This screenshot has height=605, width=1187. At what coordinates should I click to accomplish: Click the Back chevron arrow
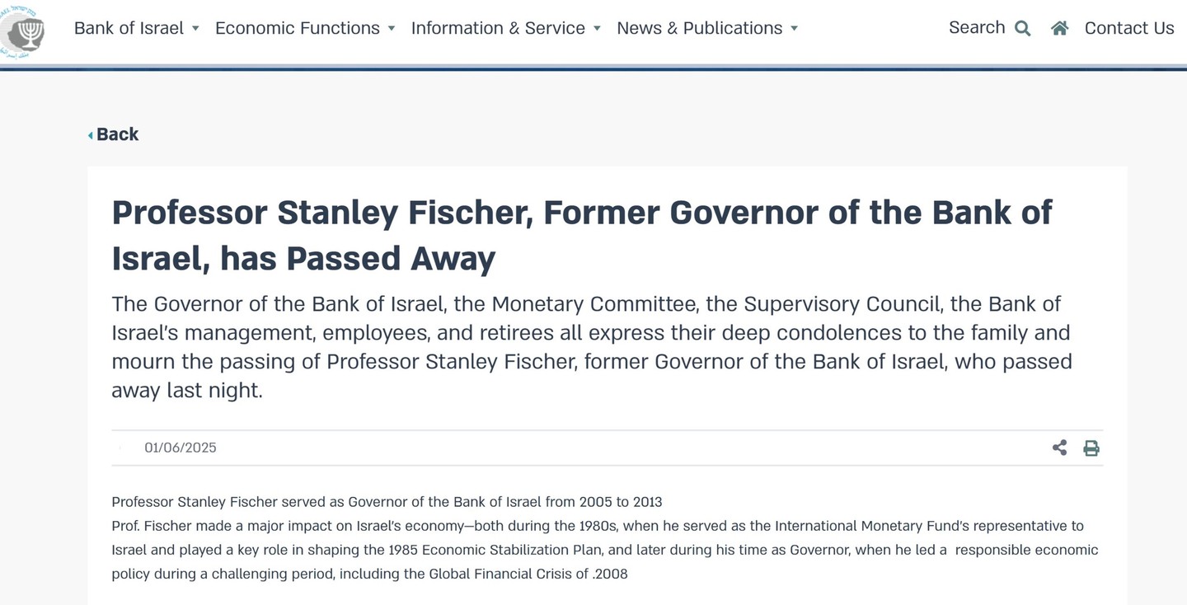[91, 135]
